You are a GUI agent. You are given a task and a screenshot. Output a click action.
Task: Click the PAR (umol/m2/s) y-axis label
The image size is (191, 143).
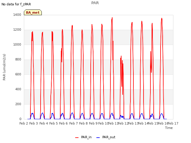click(x=4, y=67)
